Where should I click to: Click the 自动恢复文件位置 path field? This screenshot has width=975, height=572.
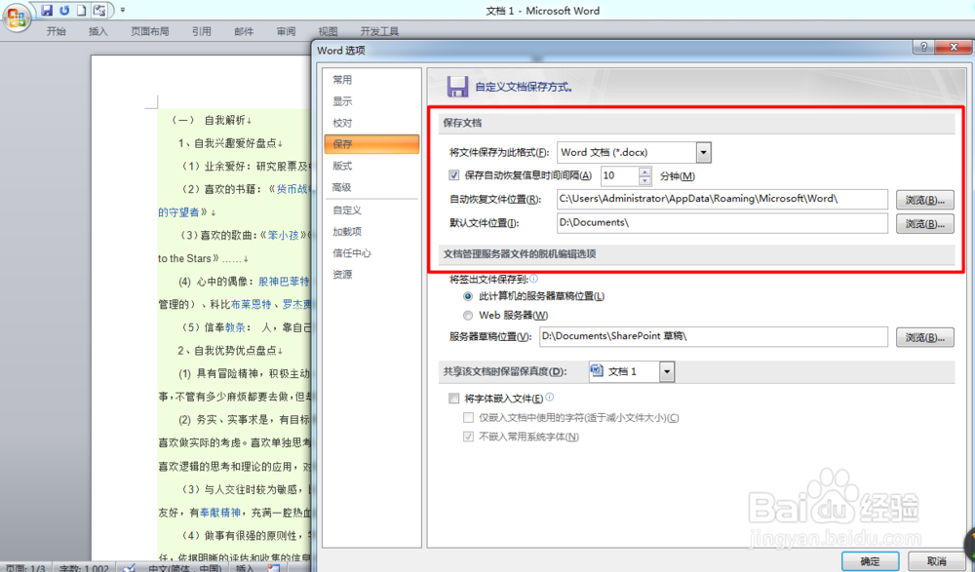[x=721, y=199]
